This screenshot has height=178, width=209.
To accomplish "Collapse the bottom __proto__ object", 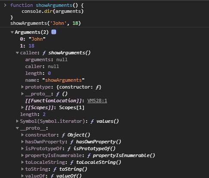I will 17,128.
